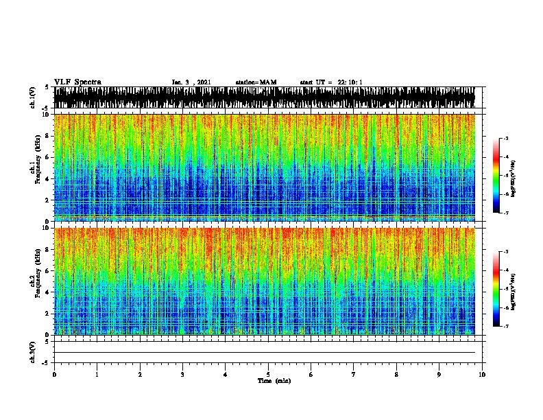Click the "-3" tick on ch.2 colorbar
Viewport: 543px width, 420px height.
[505, 252]
